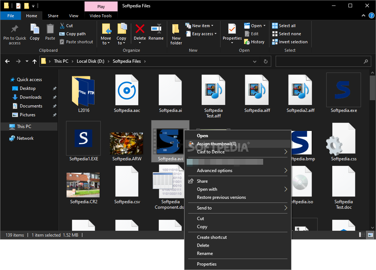Switch to large icons view in status bar
376x270 pixels.
coord(370,235)
